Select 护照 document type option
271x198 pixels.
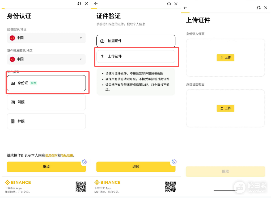point(46,121)
